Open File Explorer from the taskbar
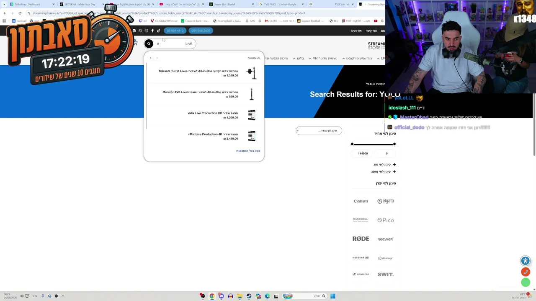The image size is (536, 301). (240, 296)
